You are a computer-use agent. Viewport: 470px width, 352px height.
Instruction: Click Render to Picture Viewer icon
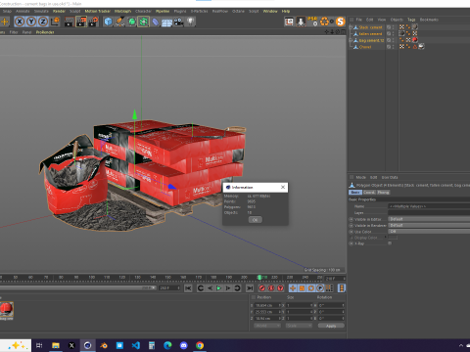pyautogui.click(x=81, y=22)
